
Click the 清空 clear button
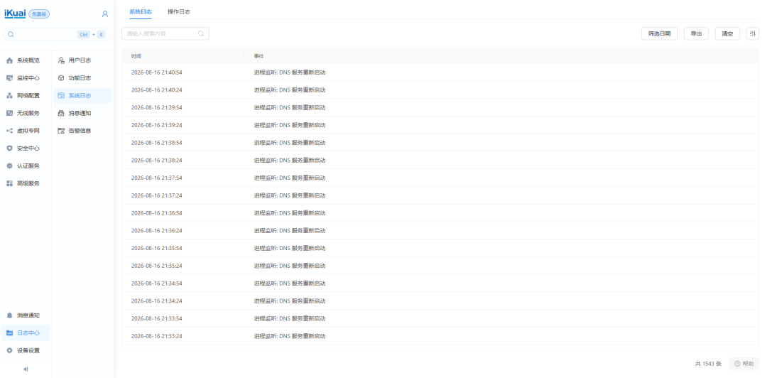[727, 34]
